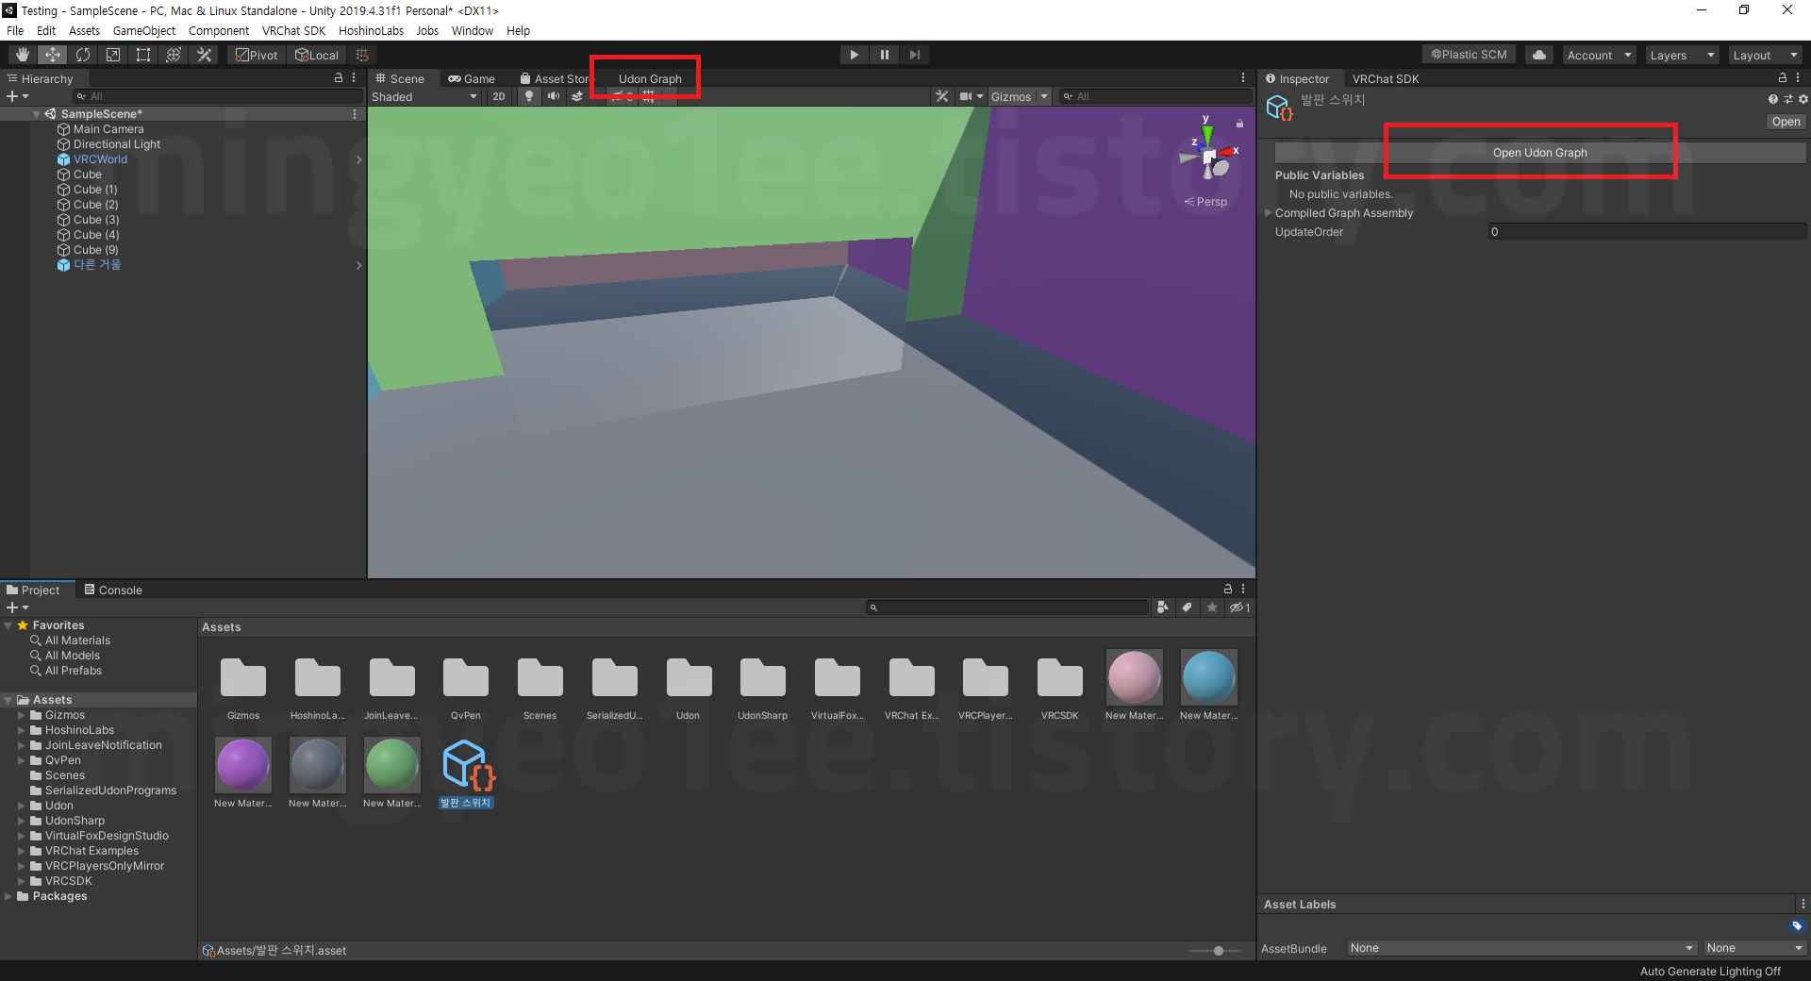This screenshot has height=981, width=1811.
Task: Open the Account dropdown
Action: point(1599,55)
